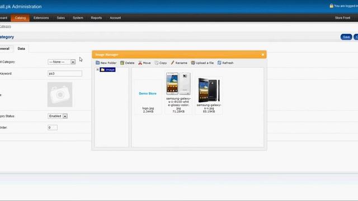The height and width of the screenshot is (201, 358).
Task: Open the Catalog menu
Action: click(20, 18)
